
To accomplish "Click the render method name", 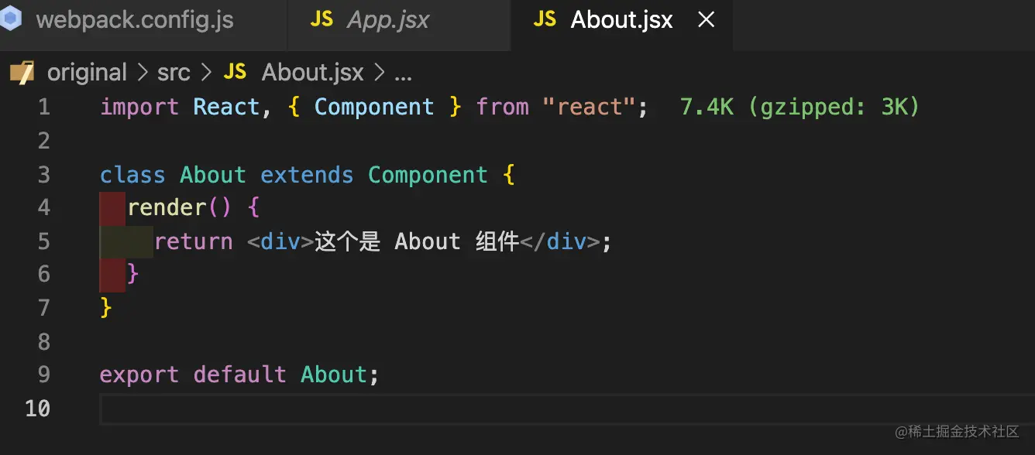I will tap(167, 207).
